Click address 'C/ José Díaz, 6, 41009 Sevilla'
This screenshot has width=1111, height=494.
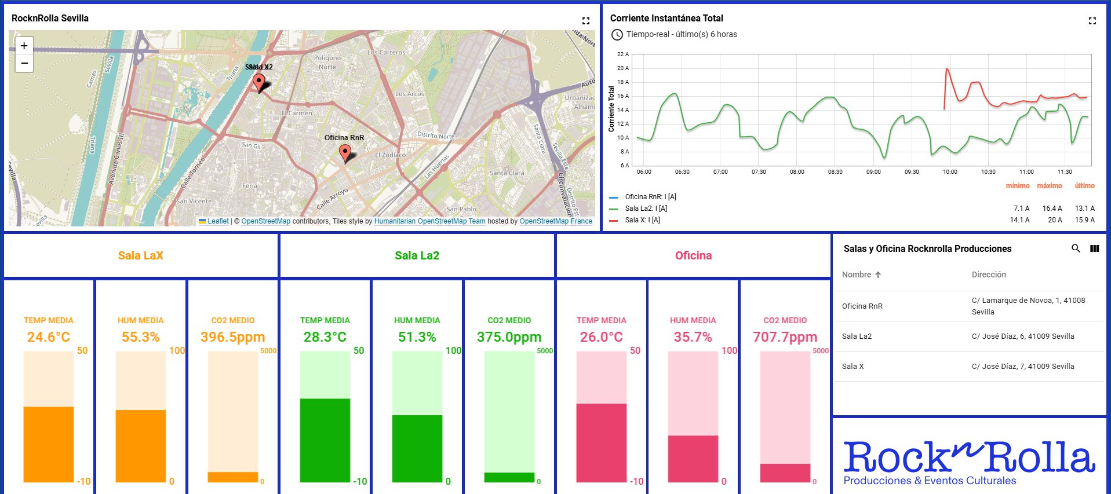point(1023,336)
